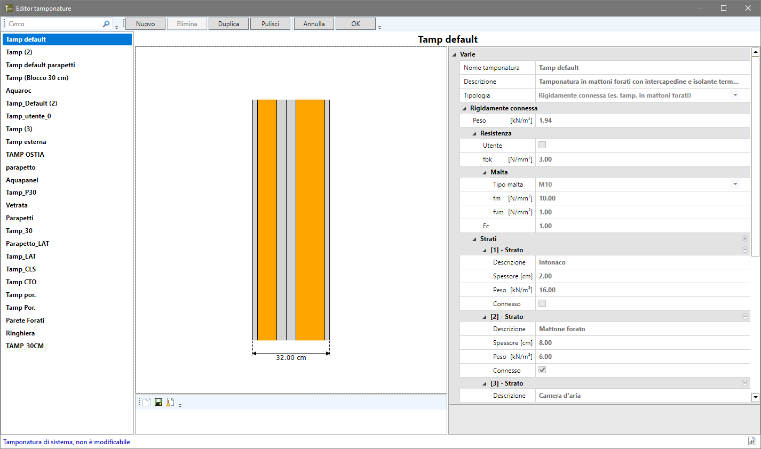Click the properties scrollbar down arrow
The height and width of the screenshot is (449, 761).
[755, 397]
